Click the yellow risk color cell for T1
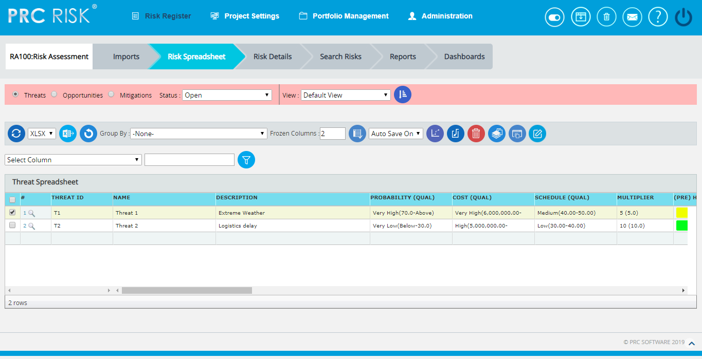Screen dimensions: 702x359 click(682, 213)
